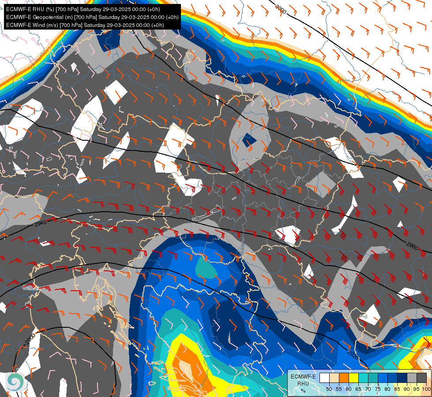Click the legend tick value '100'

426,389
